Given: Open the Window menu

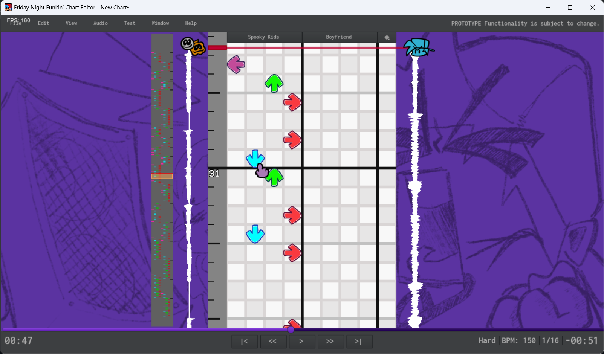Looking at the screenshot, I should click(160, 23).
